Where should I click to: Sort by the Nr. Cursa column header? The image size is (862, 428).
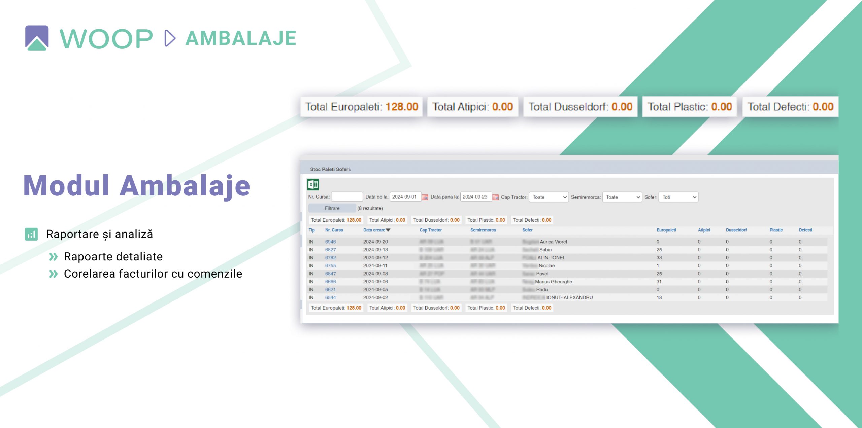pos(334,230)
